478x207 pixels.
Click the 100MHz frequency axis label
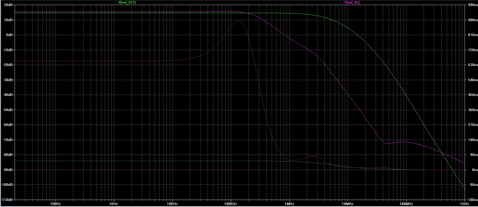click(x=406, y=204)
